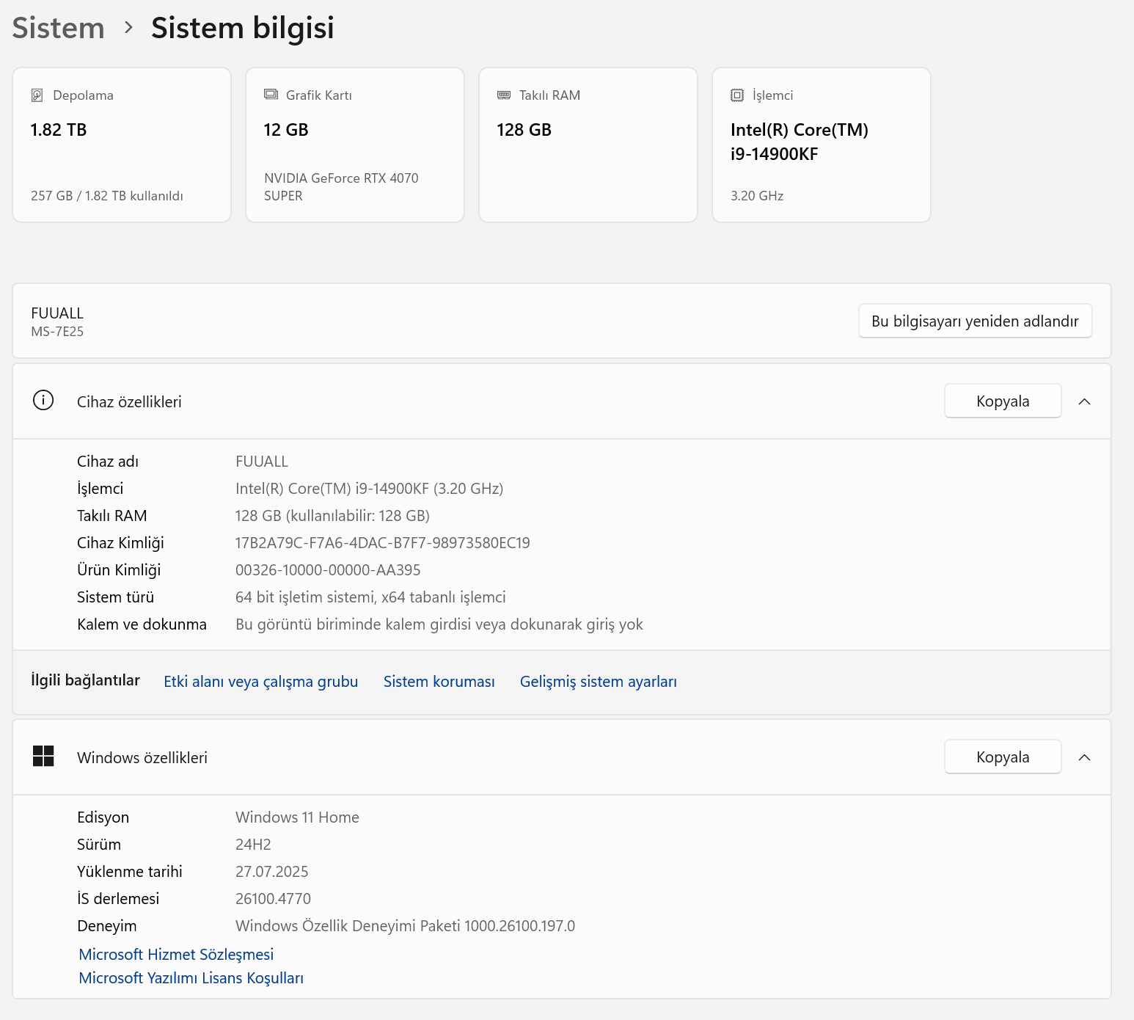Click the Windows Özellik Deneyimi Paketi 1000.26100.197.0 value

click(x=405, y=926)
